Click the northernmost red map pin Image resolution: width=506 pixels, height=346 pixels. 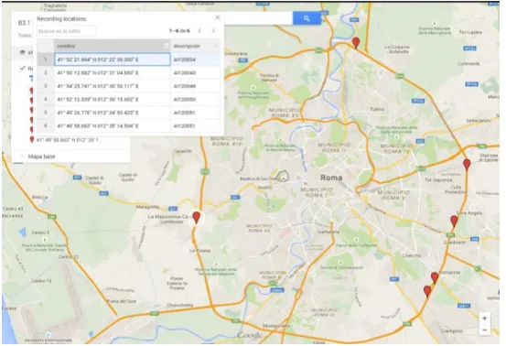pos(356,42)
